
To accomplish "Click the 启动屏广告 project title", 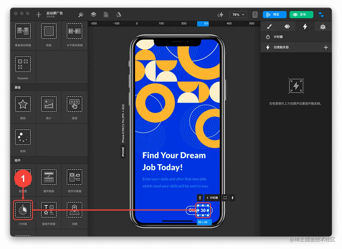I will click(x=55, y=13).
